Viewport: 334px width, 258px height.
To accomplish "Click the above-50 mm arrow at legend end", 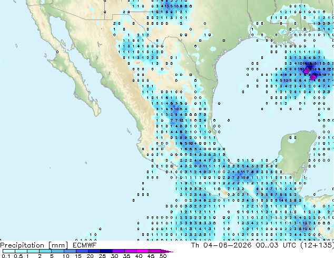I will tap(167, 251).
